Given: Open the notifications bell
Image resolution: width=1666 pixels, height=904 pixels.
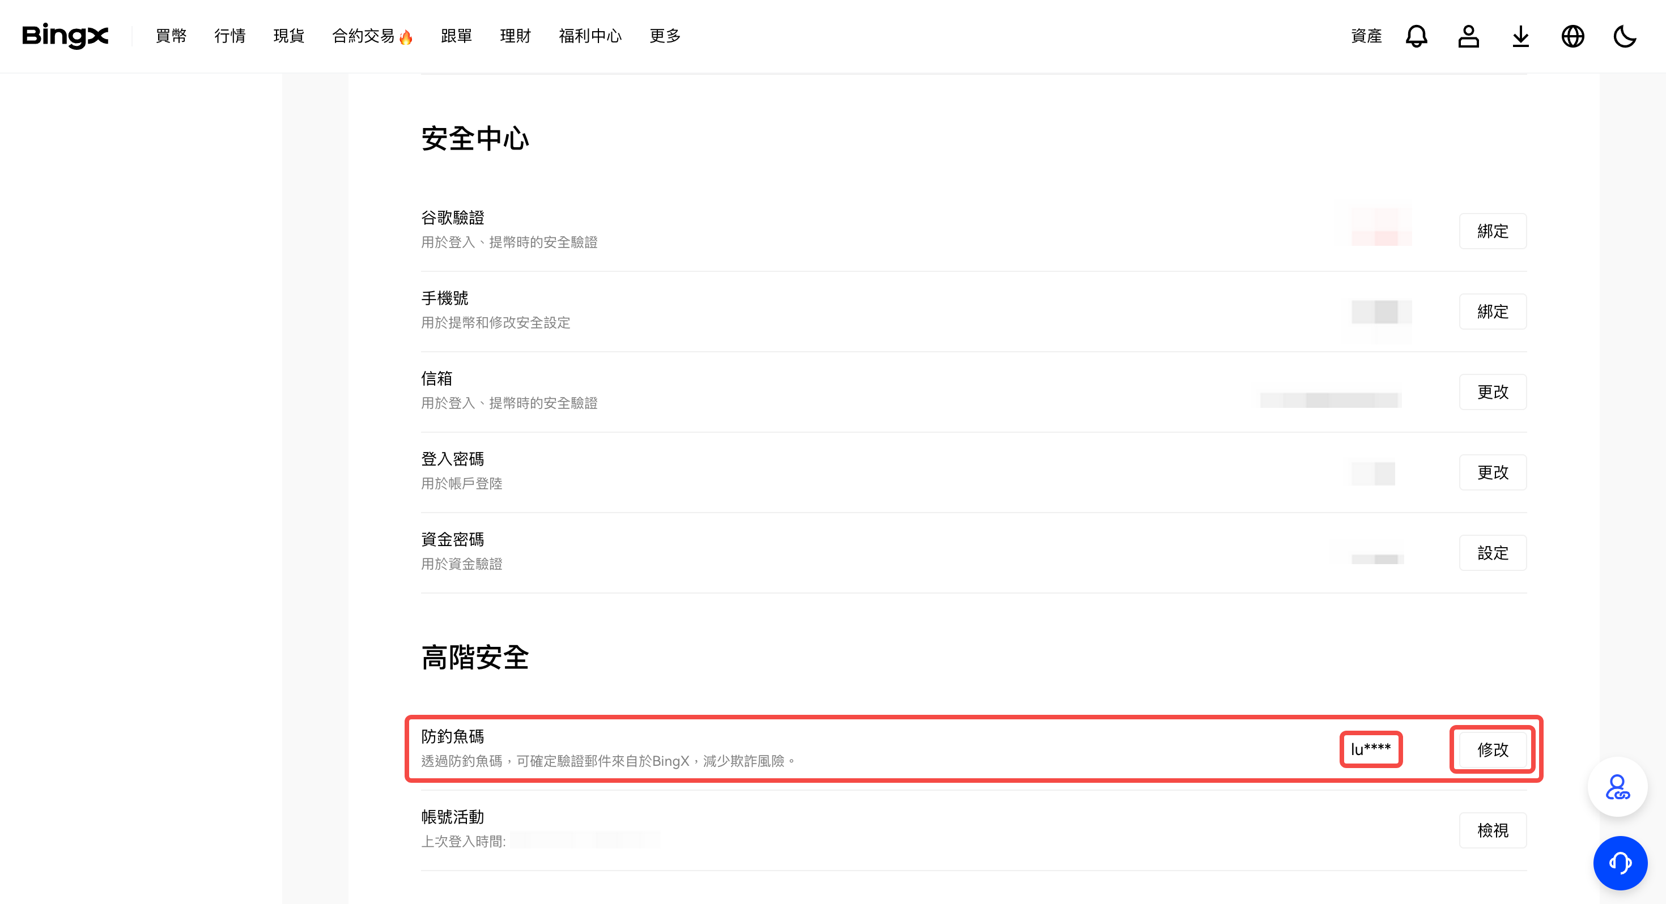Looking at the screenshot, I should 1416,36.
